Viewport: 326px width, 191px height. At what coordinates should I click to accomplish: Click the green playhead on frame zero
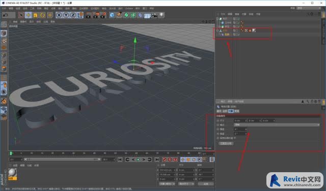coord(11,153)
